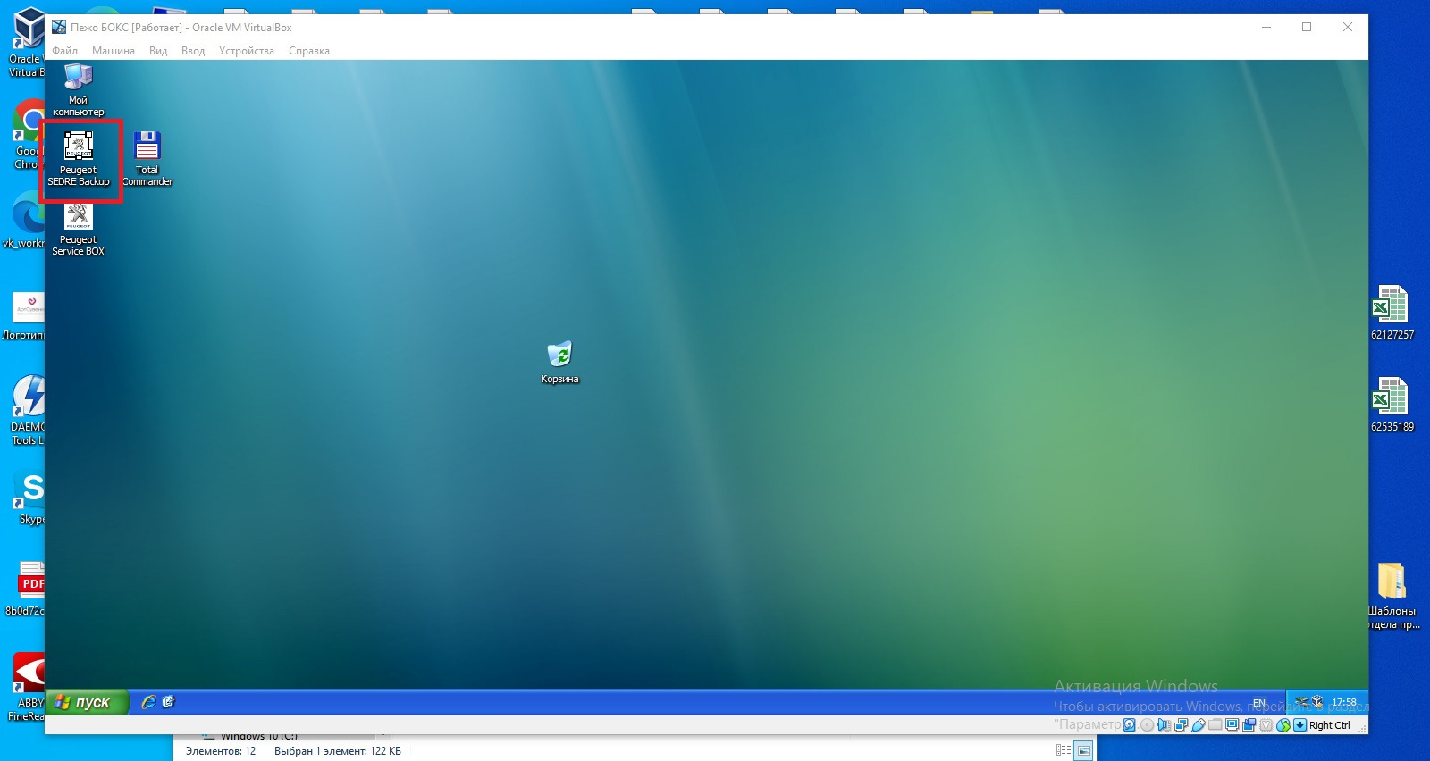Select the 62535189 Excel file on desktop

point(1392,405)
